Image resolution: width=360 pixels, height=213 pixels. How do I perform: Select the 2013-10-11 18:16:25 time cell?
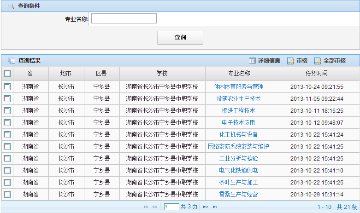(x=317, y=110)
